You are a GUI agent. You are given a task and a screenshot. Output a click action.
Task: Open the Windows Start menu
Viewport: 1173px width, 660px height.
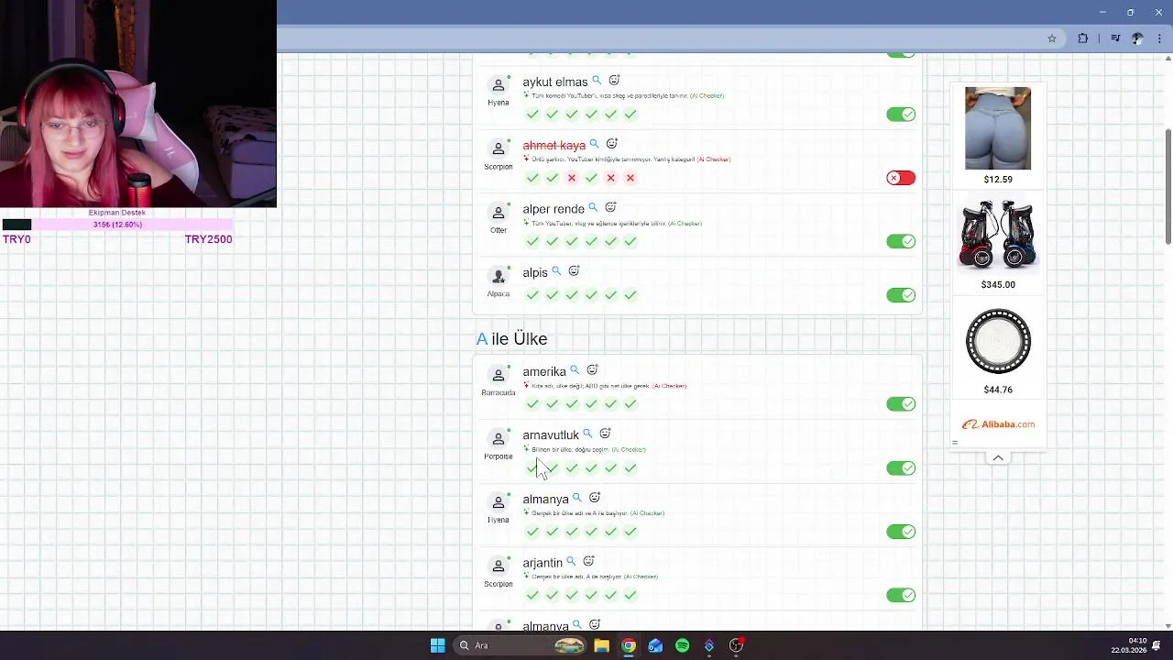tap(438, 645)
